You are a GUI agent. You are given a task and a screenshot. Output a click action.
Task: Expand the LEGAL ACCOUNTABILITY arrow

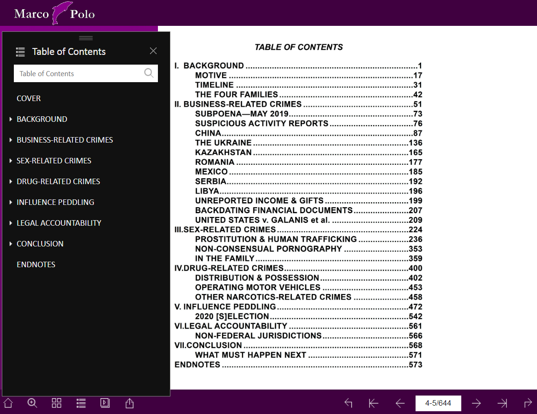[11, 223]
